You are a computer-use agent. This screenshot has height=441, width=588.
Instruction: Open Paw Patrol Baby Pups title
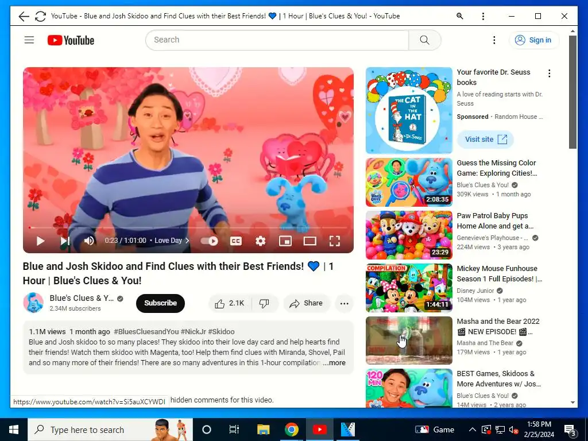coord(495,221)
